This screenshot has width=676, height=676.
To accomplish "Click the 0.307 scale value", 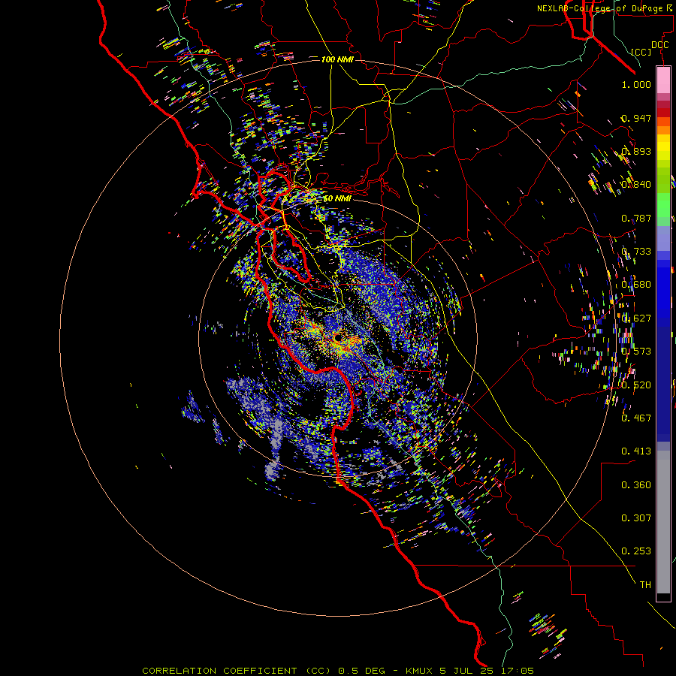I will (636, 518).
